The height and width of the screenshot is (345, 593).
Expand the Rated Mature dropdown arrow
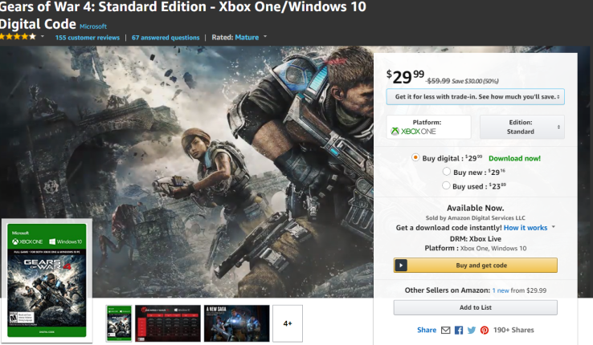point(265,37)
